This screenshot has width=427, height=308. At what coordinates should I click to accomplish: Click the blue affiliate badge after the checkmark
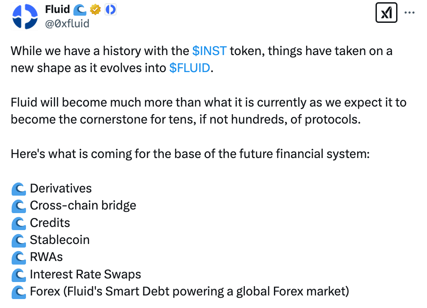(110, 9)
